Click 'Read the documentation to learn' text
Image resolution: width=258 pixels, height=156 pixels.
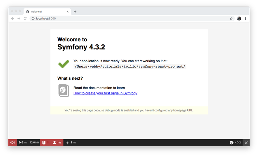click(x=99, y=88)
